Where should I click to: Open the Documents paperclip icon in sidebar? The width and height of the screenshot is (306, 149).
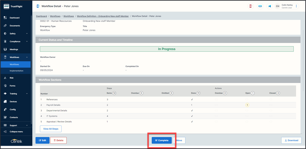point(5,26)
